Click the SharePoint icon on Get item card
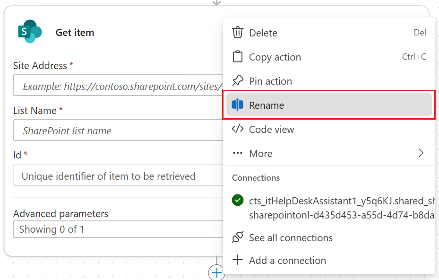The image size is (439, 280). pyautogui.click(x=30, y=31)
